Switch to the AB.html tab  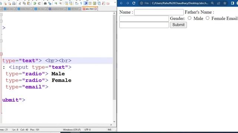click(x=74, y=9)
